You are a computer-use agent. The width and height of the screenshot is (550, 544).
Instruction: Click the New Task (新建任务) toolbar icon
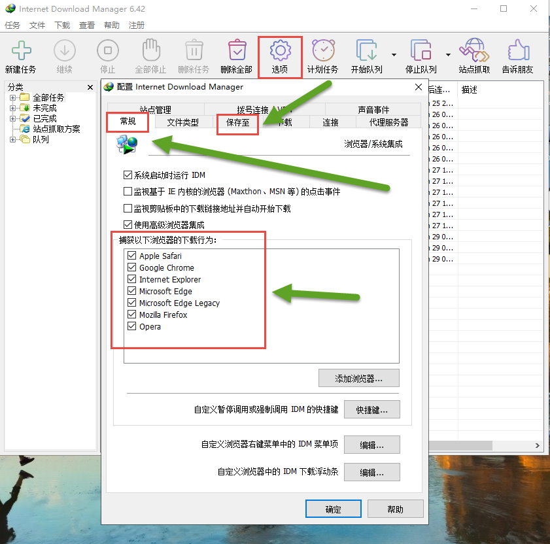point(21,51)
